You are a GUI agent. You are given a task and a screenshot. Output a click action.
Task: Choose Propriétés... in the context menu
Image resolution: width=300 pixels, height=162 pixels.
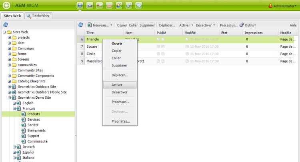(120, 121)
